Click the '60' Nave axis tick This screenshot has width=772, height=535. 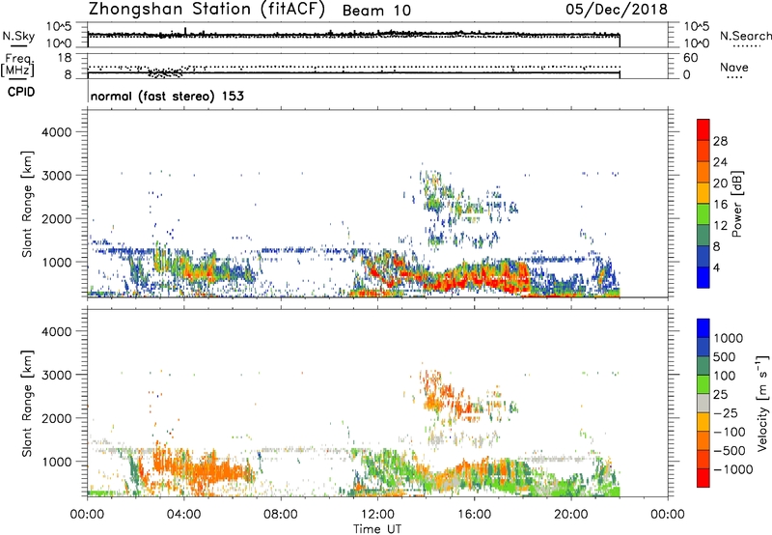tap(691, 58)
